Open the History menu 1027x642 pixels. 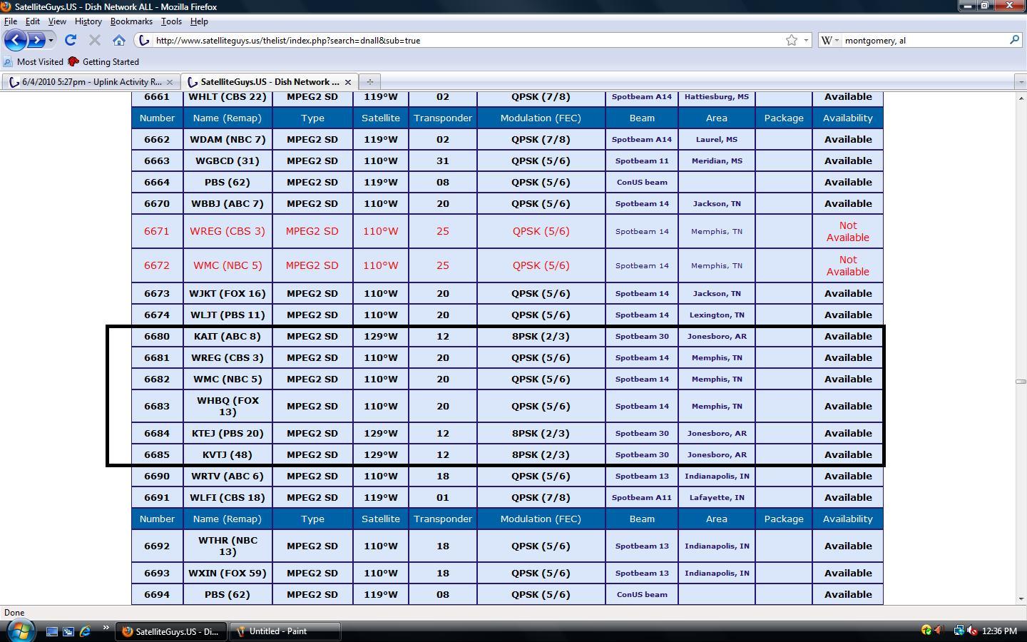pyautogui.click(x=88, y=21)
